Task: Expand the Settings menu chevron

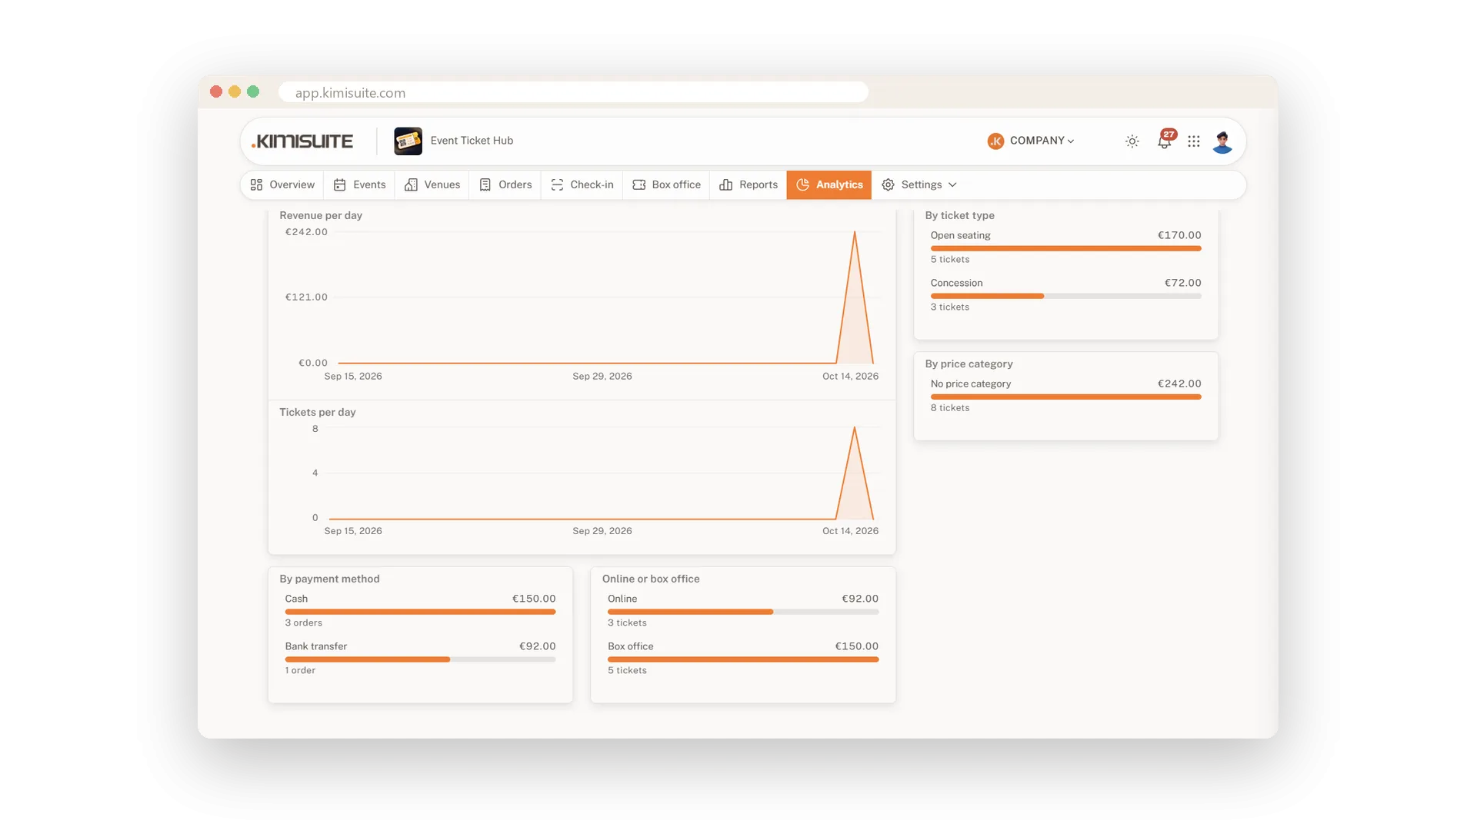Action: click(952, 185)
